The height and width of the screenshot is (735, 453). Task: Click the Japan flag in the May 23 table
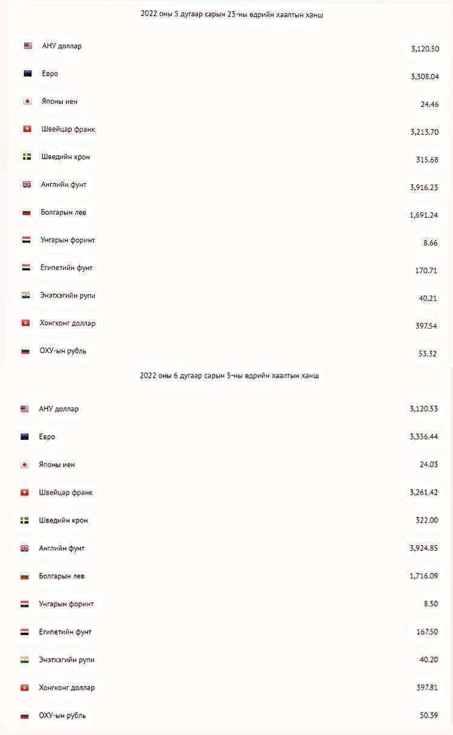(x=27, y=102)
